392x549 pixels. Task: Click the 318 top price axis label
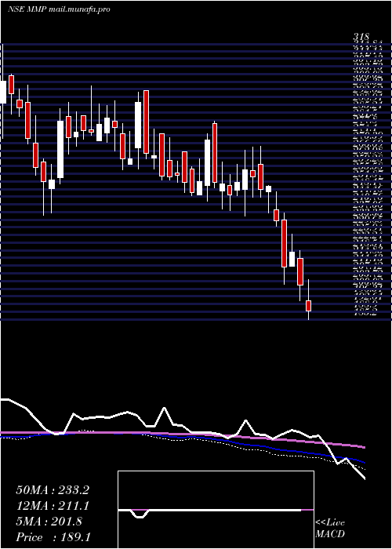pos(361,37)
